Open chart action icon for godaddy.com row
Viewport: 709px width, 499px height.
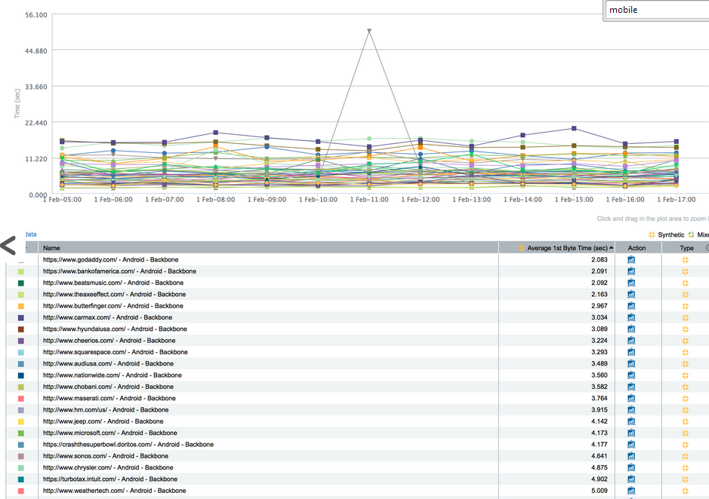click(631, 260)
